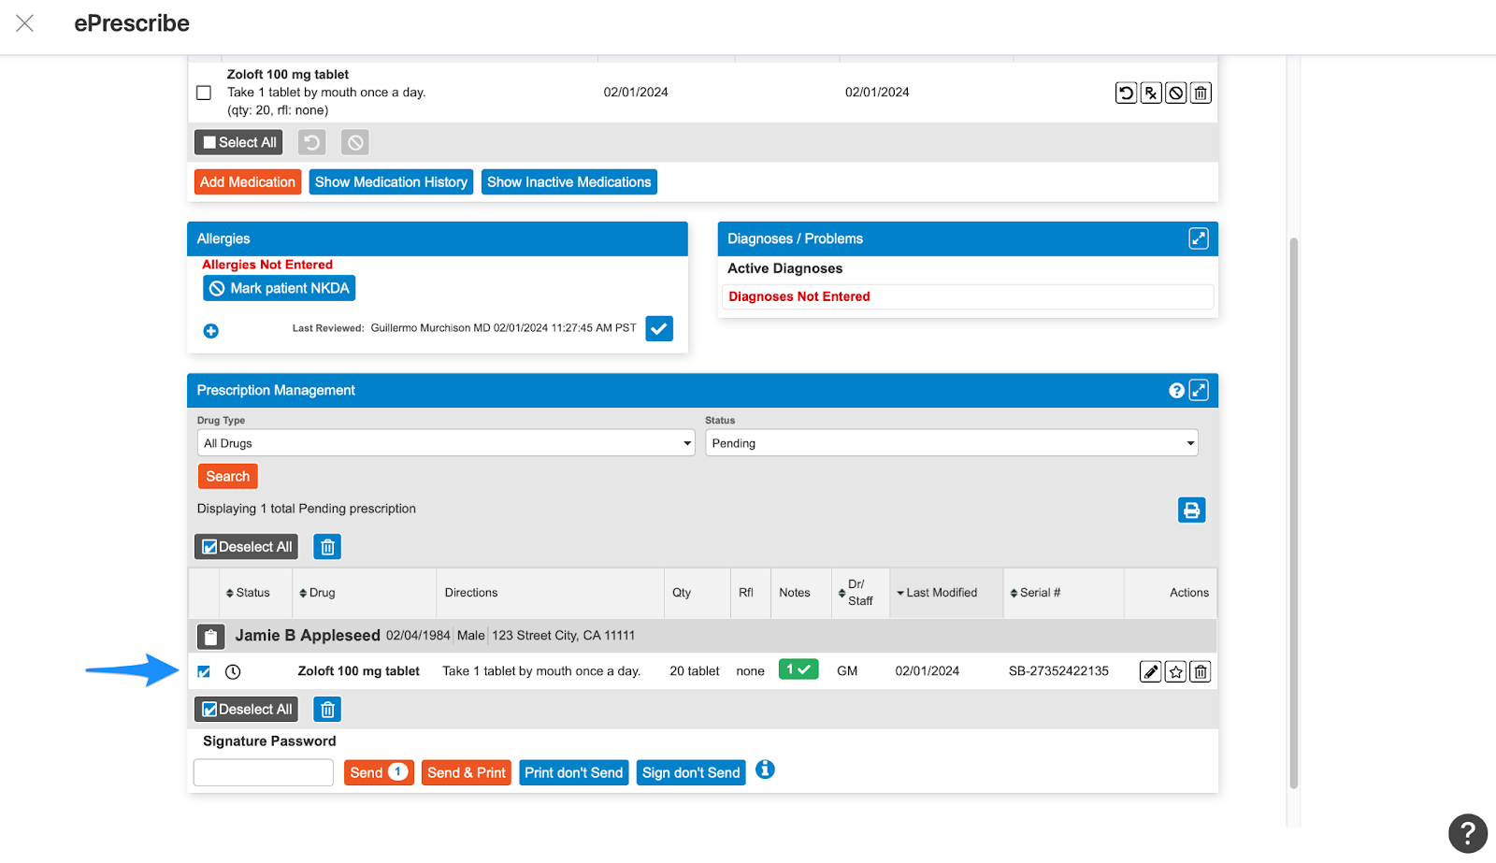
Task: Cancel the Zoloft script via the Rx icon
Action: click(x=1150, y=93)
